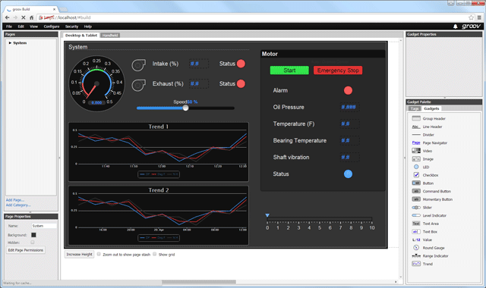The width and height of the screenshot is (486, 288).
Task: Select the Gadgets palette tab
Action: coord(431,108)
